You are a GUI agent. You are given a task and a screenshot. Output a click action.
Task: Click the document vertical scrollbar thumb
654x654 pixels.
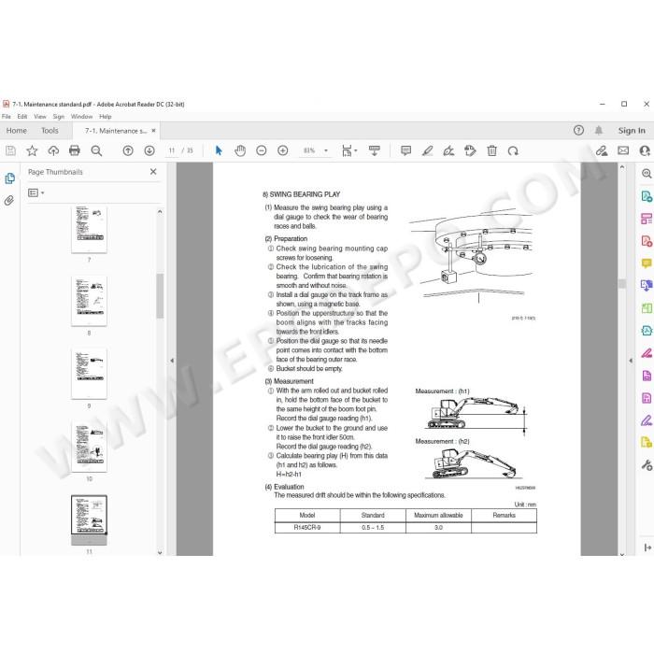point(622,284)
